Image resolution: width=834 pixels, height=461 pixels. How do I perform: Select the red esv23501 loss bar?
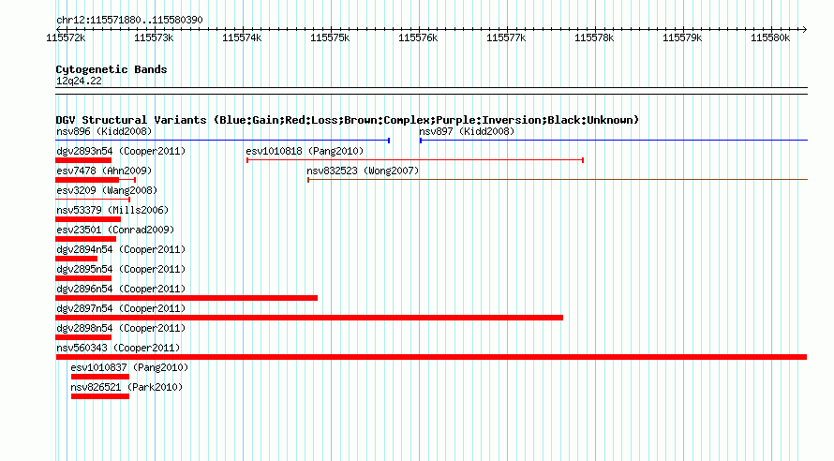85,239
